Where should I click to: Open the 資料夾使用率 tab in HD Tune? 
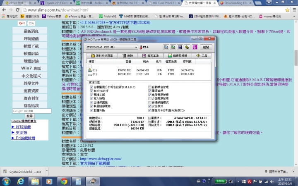pyautogui.click(x=102, y=56)
